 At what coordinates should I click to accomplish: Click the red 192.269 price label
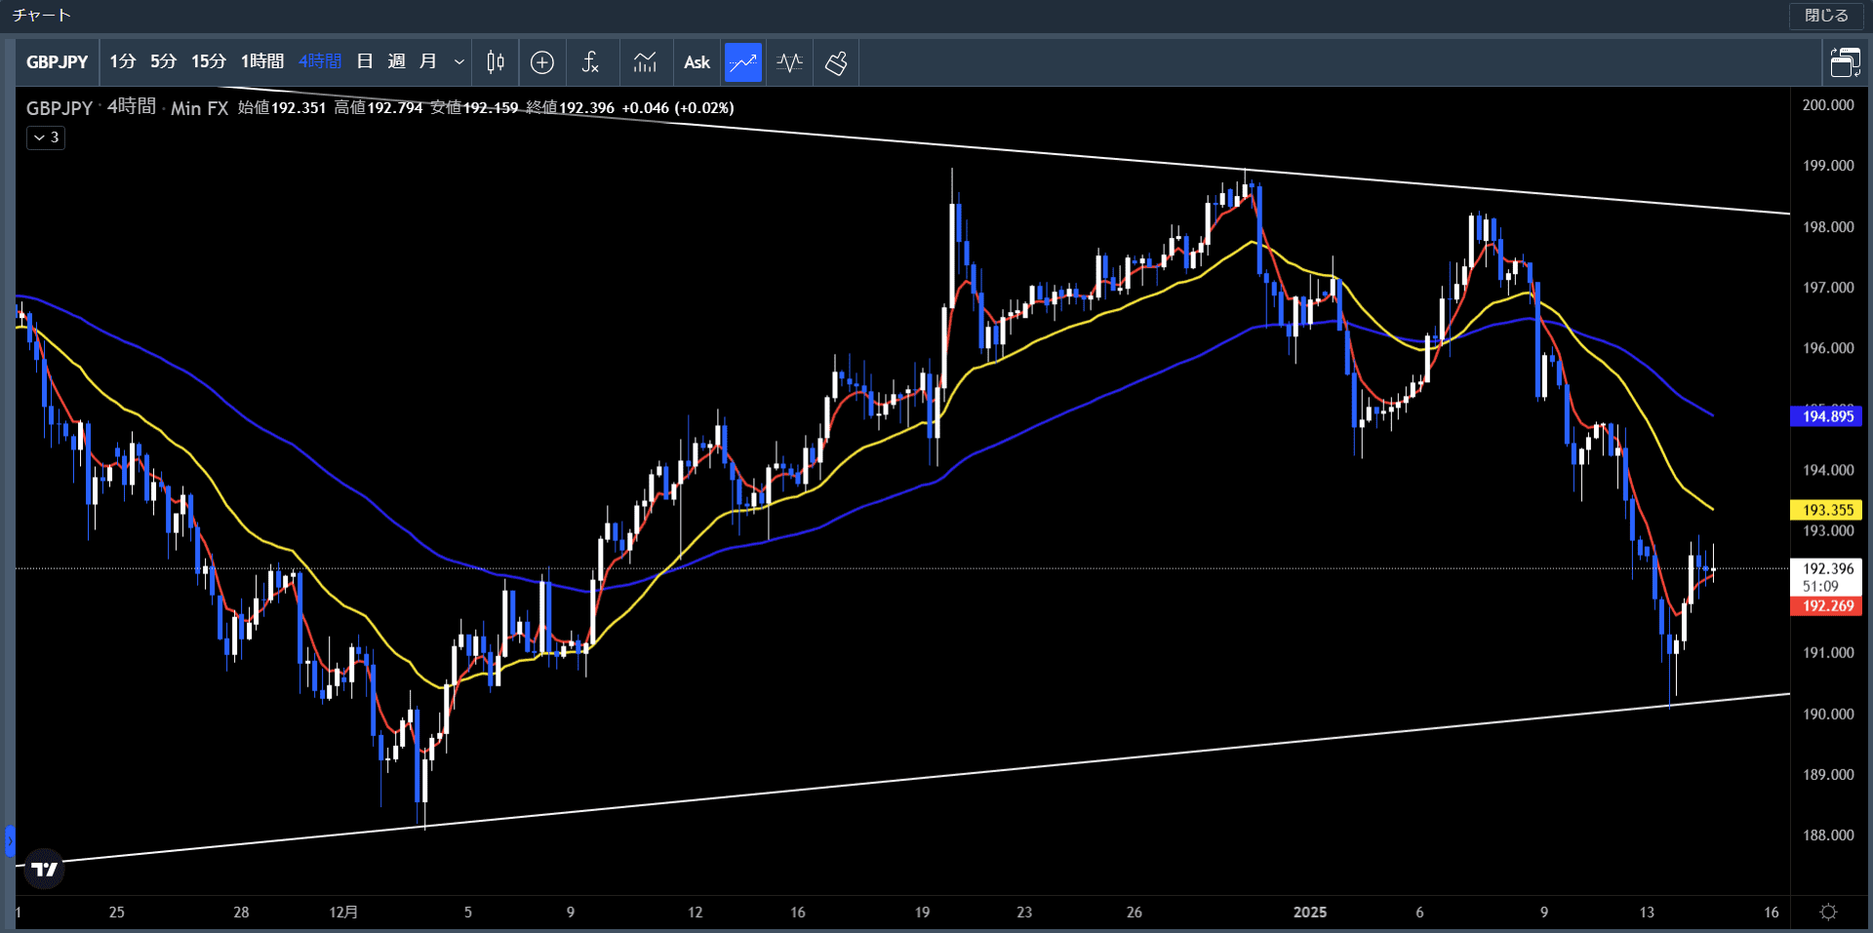tap(1827, 606)
